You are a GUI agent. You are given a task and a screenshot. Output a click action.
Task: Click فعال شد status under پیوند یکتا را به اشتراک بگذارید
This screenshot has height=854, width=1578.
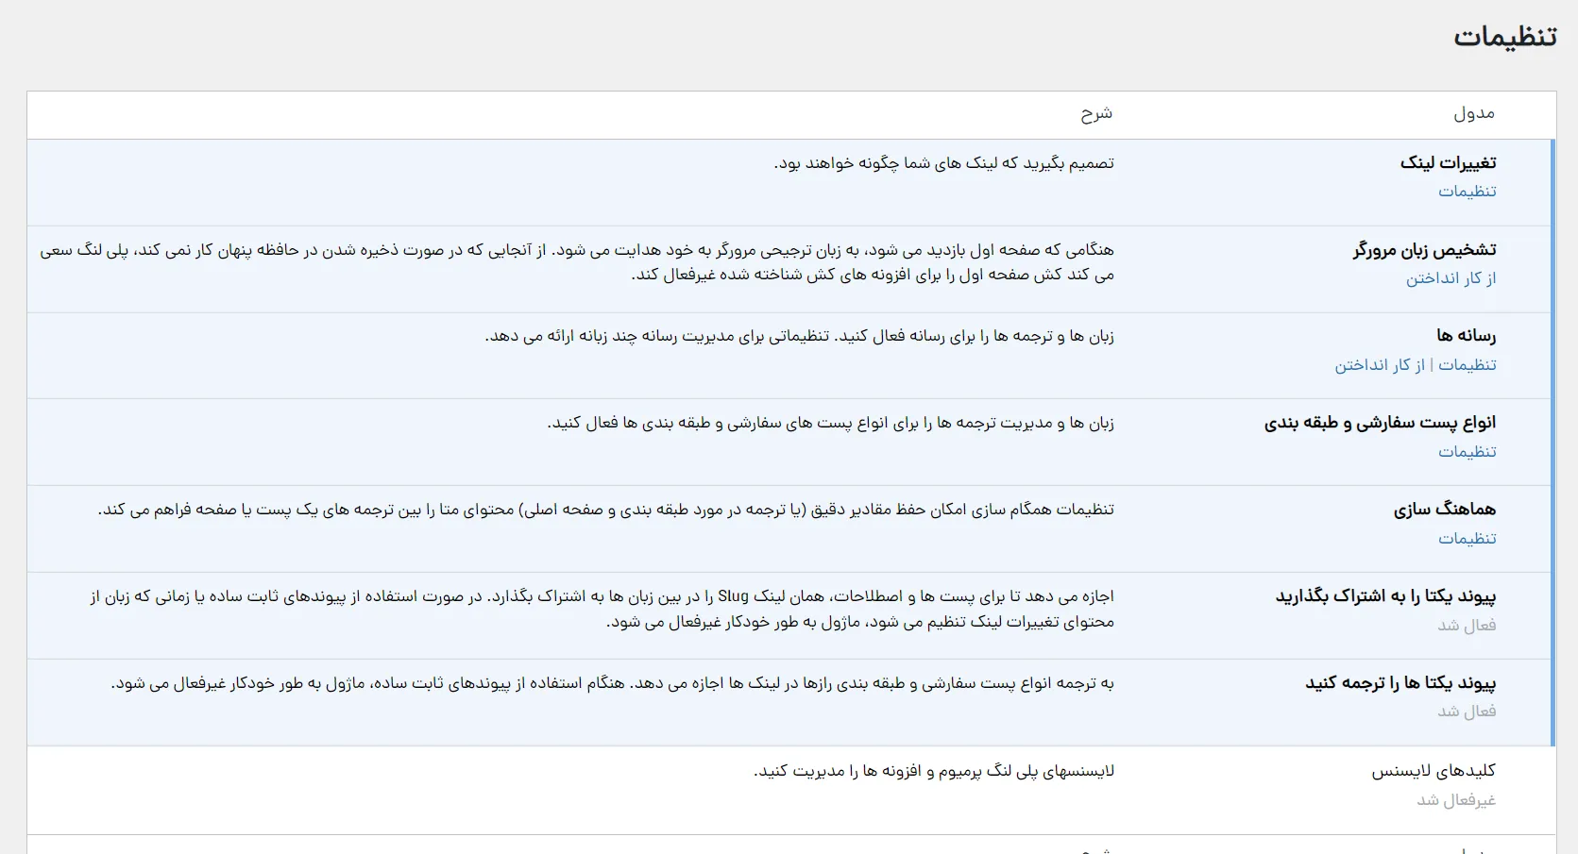point(1467,626)
